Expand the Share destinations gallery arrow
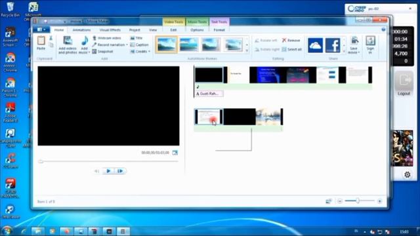The width and height of the screenshot is (420, 236). pos(344,50)
